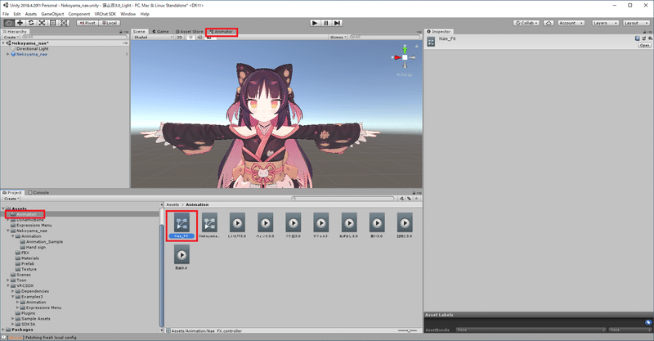Toggle the Local/Global handle button

click(110, 23)
